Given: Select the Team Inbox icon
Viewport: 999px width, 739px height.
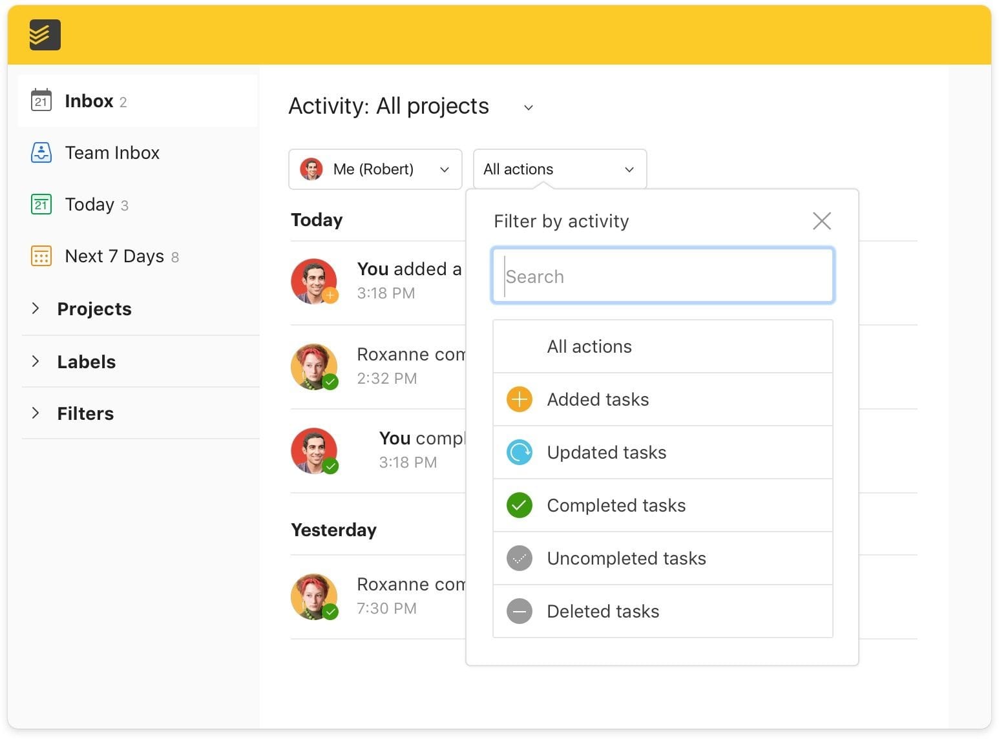Looking at the screenshot, I should [x=41, y=152].
